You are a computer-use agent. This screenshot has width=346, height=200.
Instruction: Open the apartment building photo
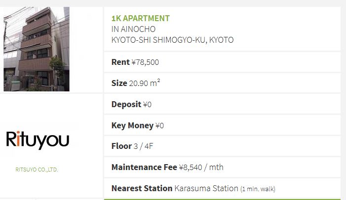[x=37, y=49]
